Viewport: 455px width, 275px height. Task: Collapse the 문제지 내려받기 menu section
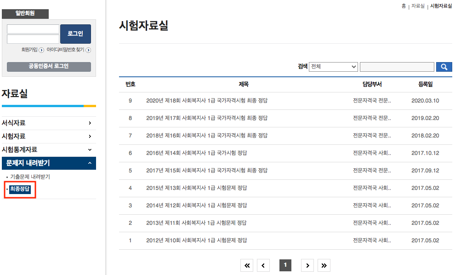49,163
